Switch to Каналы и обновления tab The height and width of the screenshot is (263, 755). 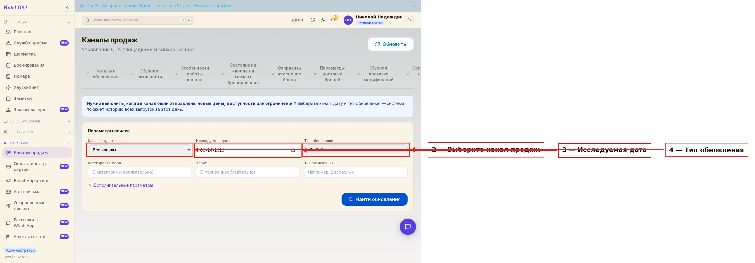pyautogui.click(x=103, y=74)
